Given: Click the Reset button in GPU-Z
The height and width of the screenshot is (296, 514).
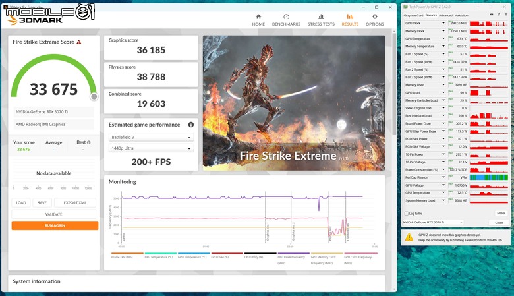Looking at the screenshot, I should (x=501, y=213).
